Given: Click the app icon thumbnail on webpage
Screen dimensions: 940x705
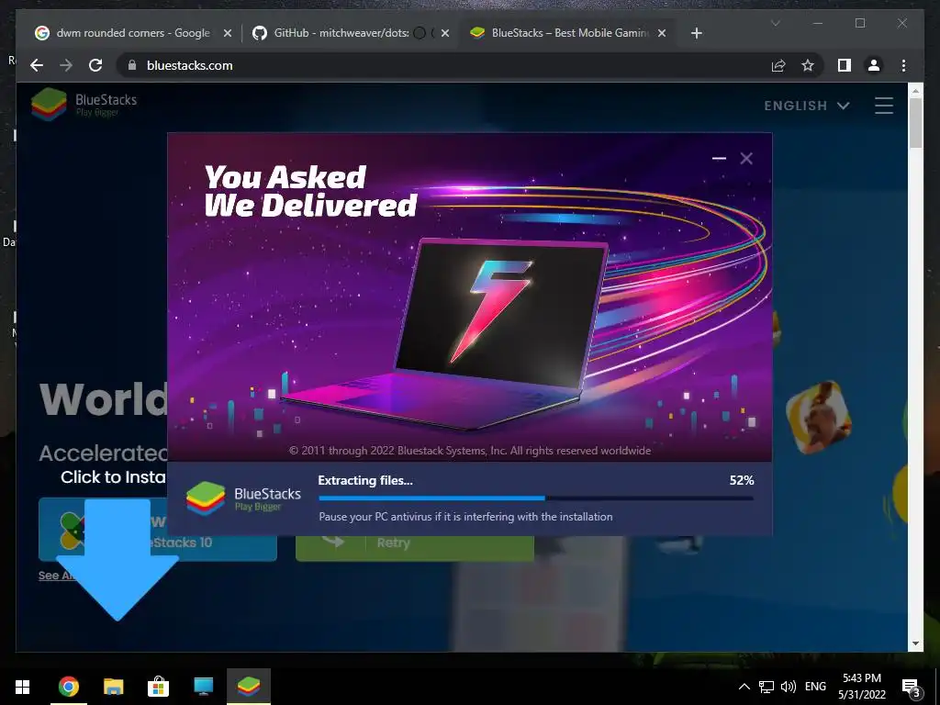Looking at the screenshot, I should pos(819,417).
